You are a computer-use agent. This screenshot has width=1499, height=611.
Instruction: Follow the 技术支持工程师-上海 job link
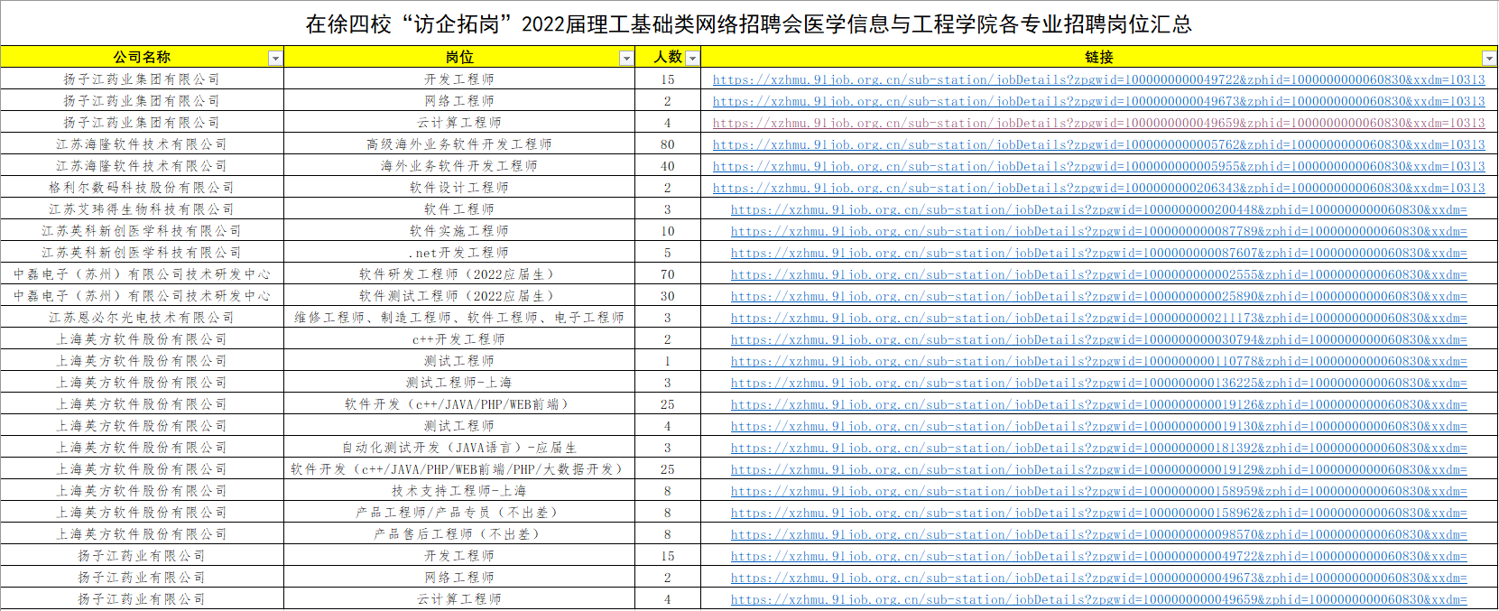click(x=1098, y=491)
